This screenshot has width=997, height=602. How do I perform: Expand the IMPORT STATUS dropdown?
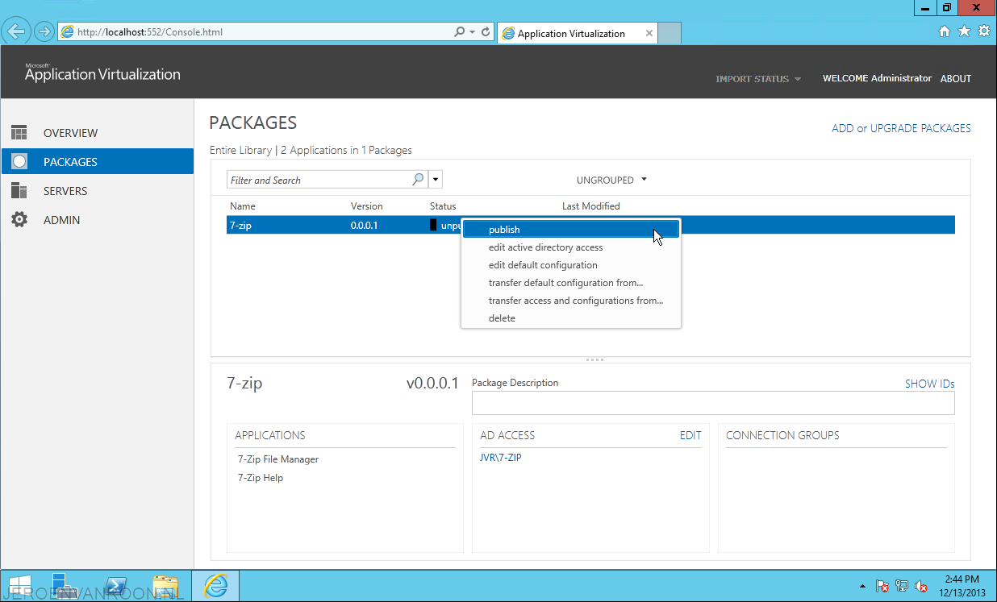coord(758,79)
